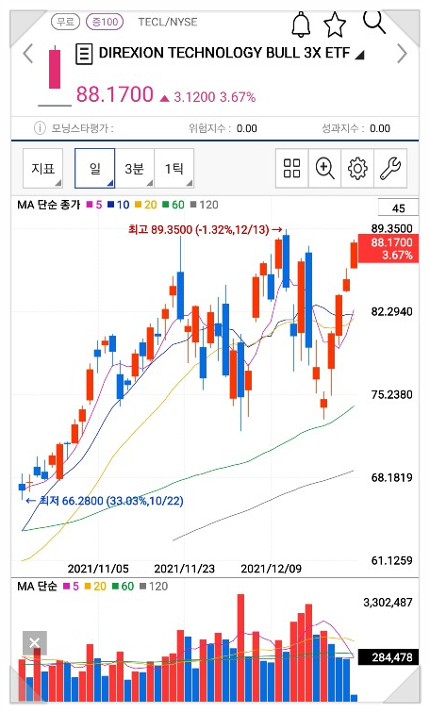Open the chart grid layout icon
430x713 pixels.
click(291, 168)
